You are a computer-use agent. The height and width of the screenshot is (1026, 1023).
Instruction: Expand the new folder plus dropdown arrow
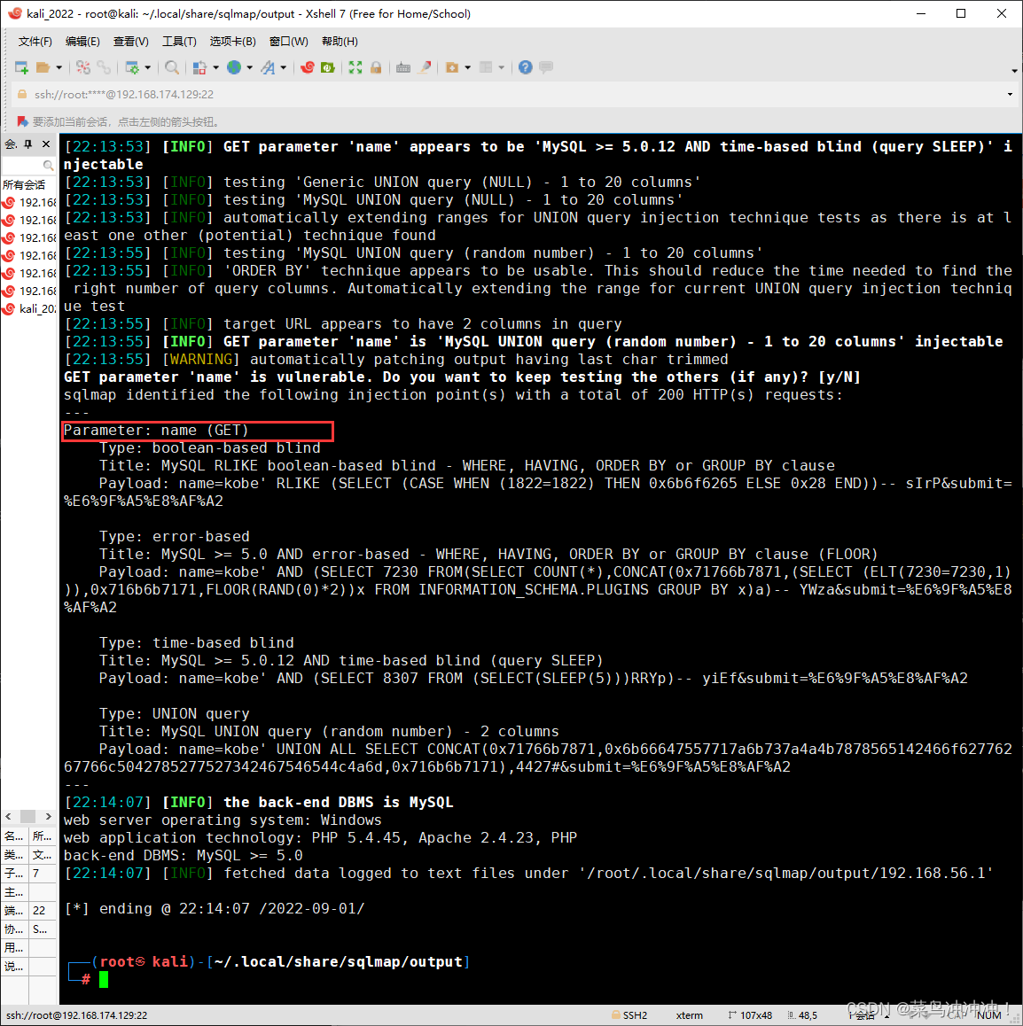coord(467,67)
